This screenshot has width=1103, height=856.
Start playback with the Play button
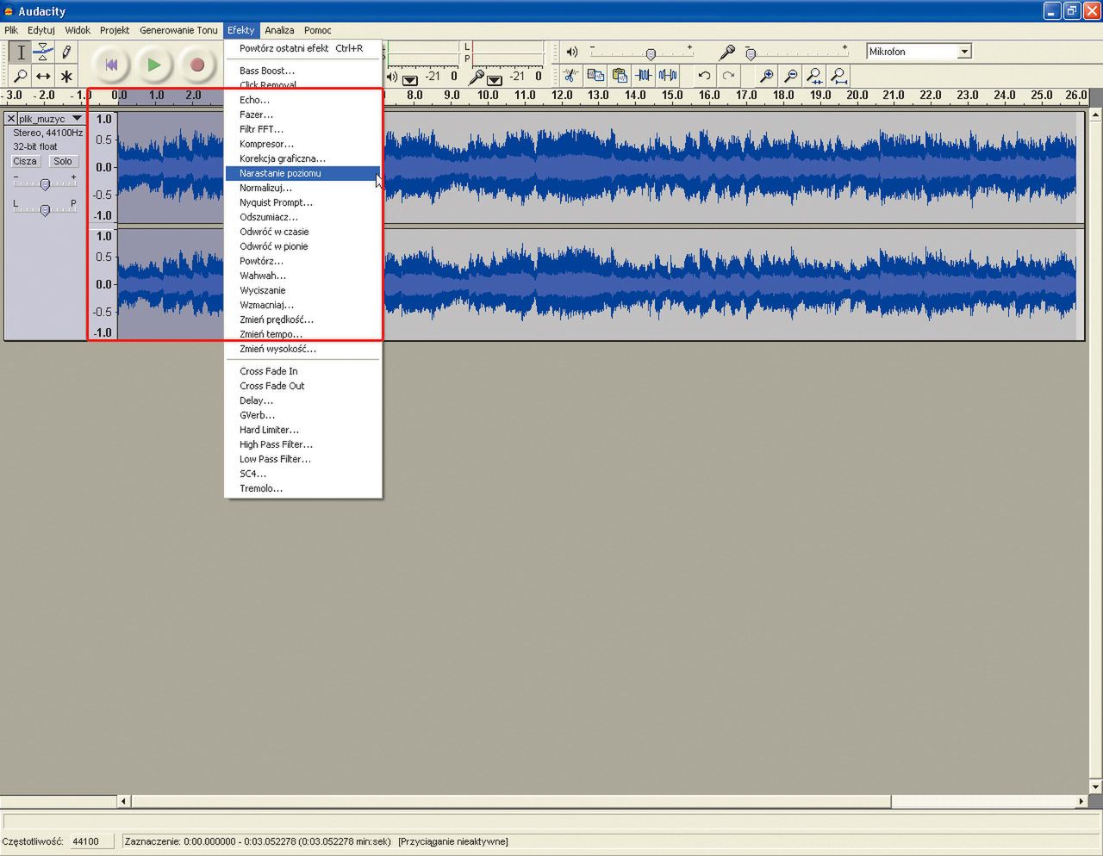153,65
